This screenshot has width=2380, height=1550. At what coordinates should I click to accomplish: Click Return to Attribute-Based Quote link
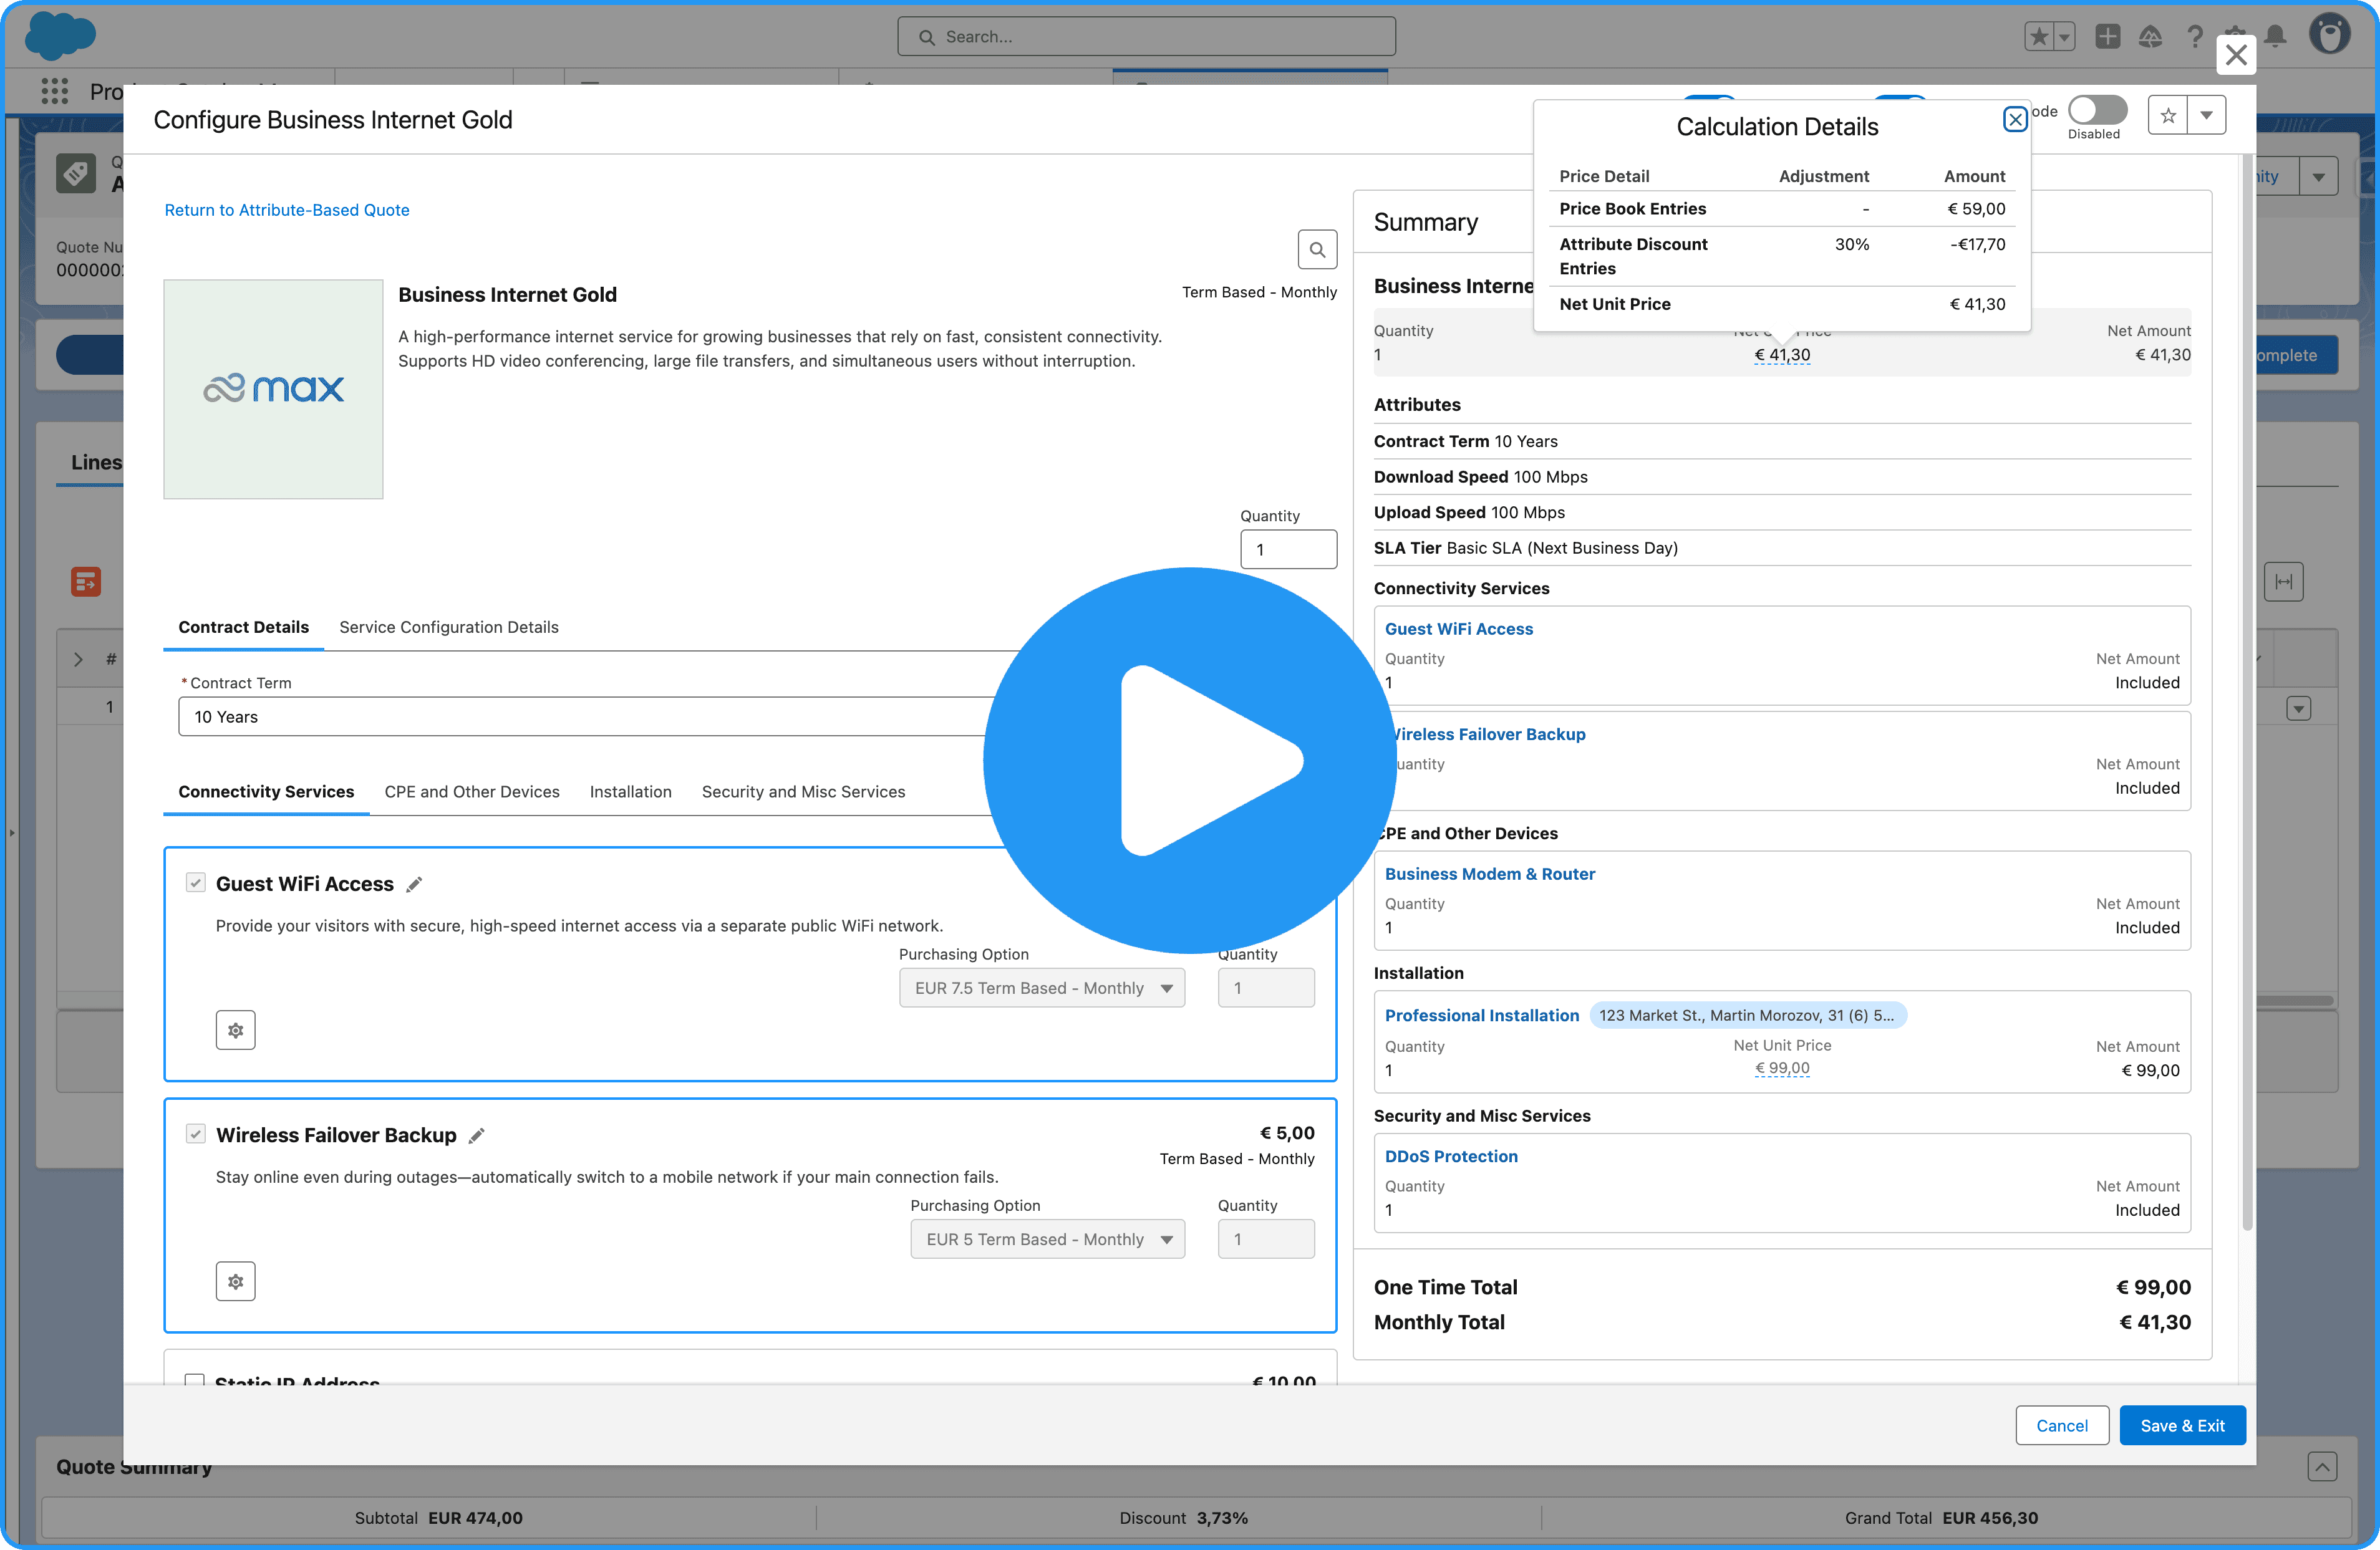click(x=287, y=210)
